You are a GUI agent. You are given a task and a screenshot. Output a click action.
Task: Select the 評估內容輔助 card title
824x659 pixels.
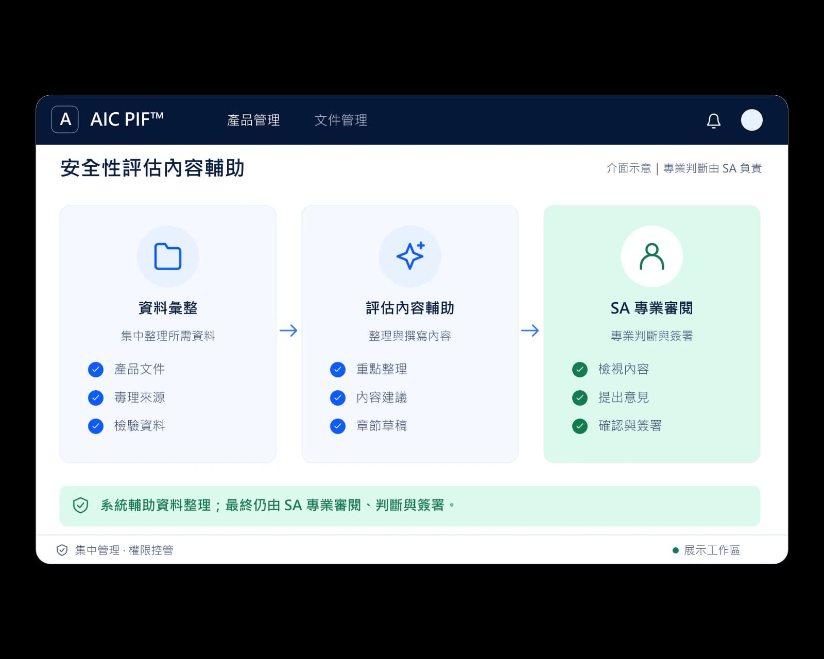coord(410,308)
